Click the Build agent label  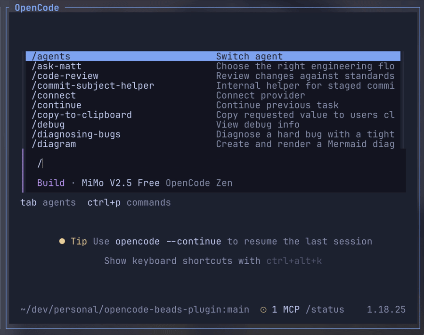coord(51,183)
